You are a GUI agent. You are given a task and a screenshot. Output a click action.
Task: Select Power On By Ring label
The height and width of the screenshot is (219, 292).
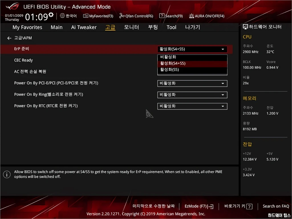tap(48, 94)
